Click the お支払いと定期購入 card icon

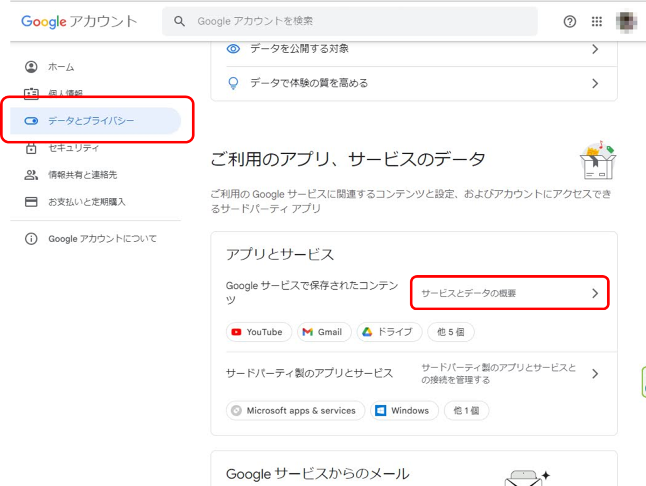point(31,202)
